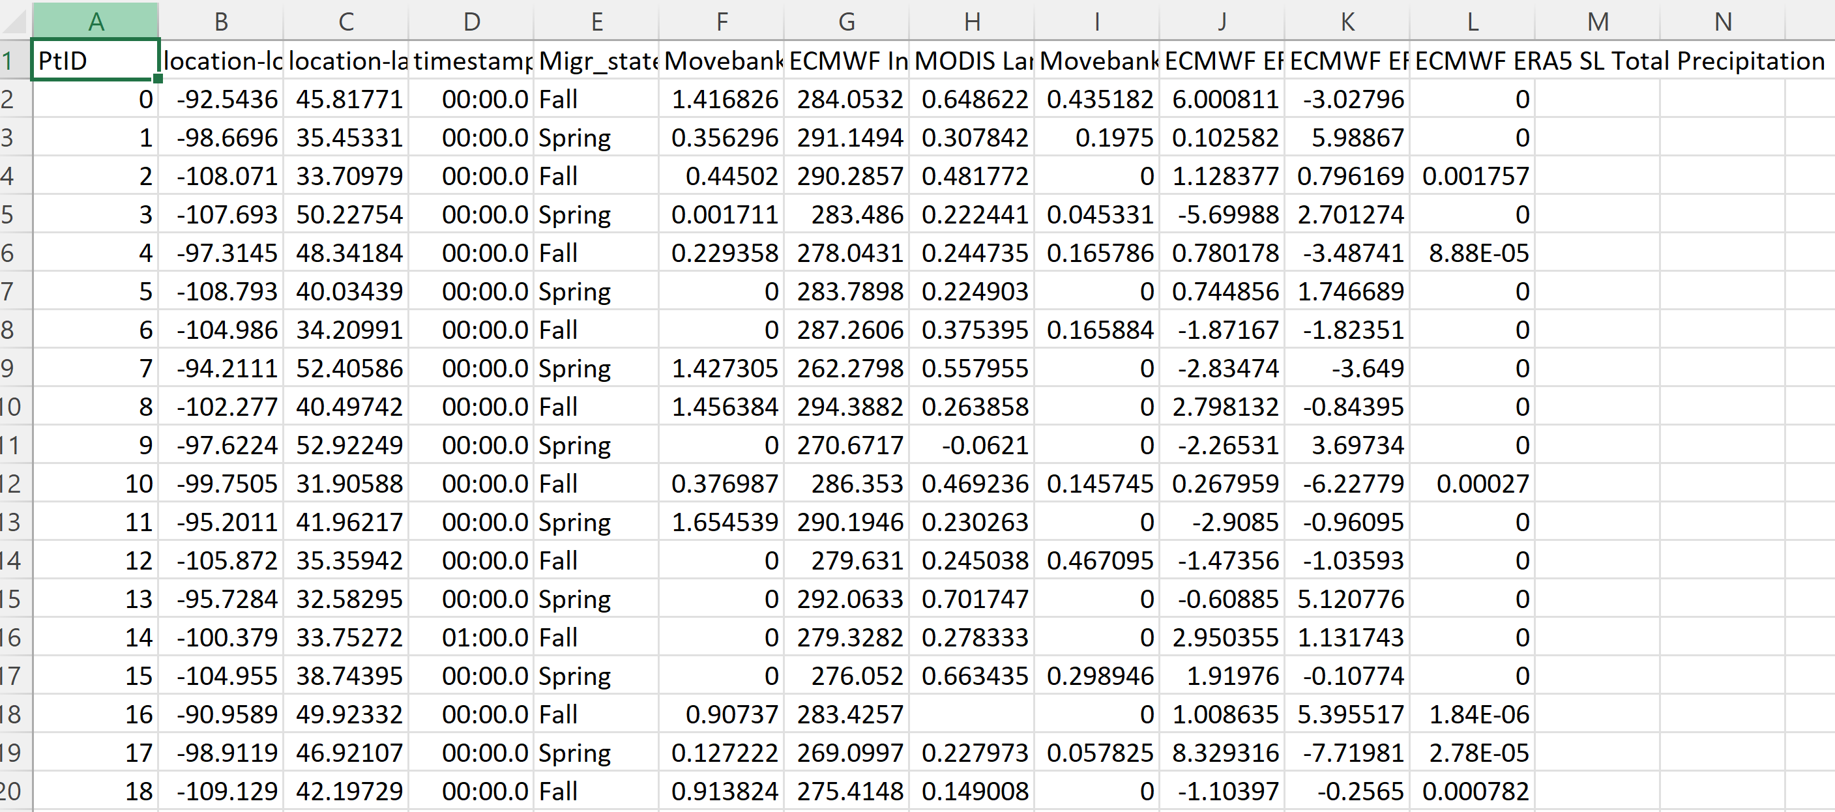
Task: Click the Migr_state header cell
Action: [x=597, y=61]
